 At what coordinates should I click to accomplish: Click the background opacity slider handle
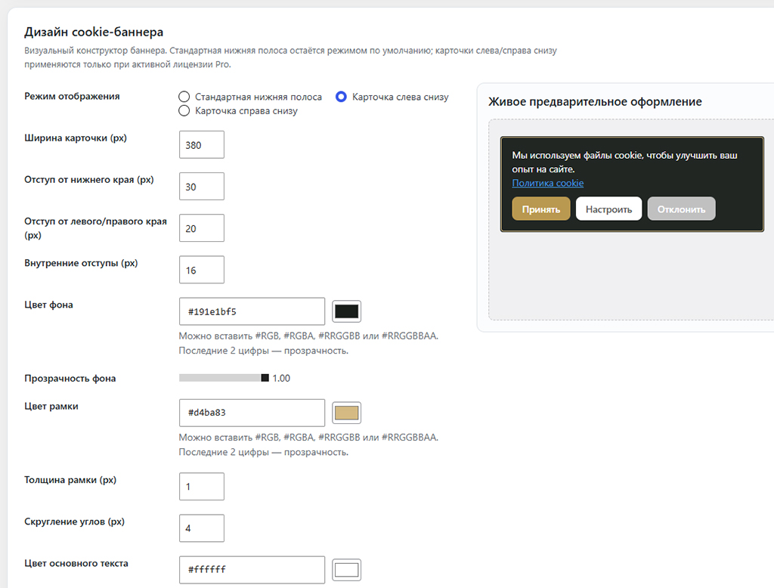(x=265, y=378)
